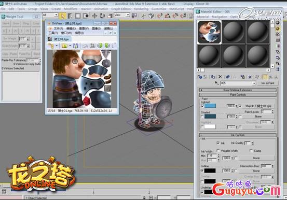Click Make Unique icon in Material Editor

click(235, 77)
